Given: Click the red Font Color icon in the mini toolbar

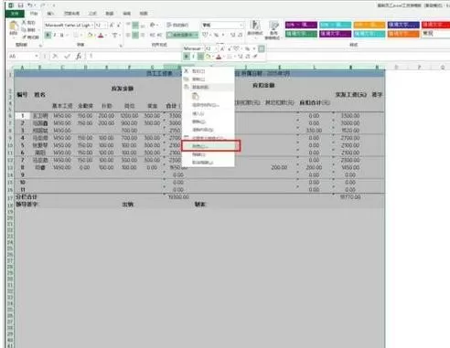Looking at the screenshot, I should click(219, 57).
